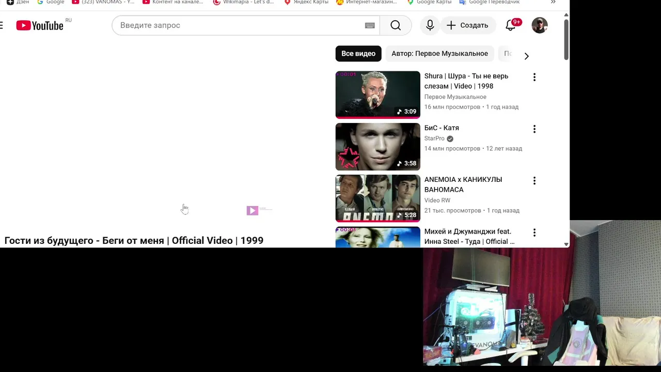Open the Интернет-магазин bookmark
The image size is (661, 372).
coord(367,2)
